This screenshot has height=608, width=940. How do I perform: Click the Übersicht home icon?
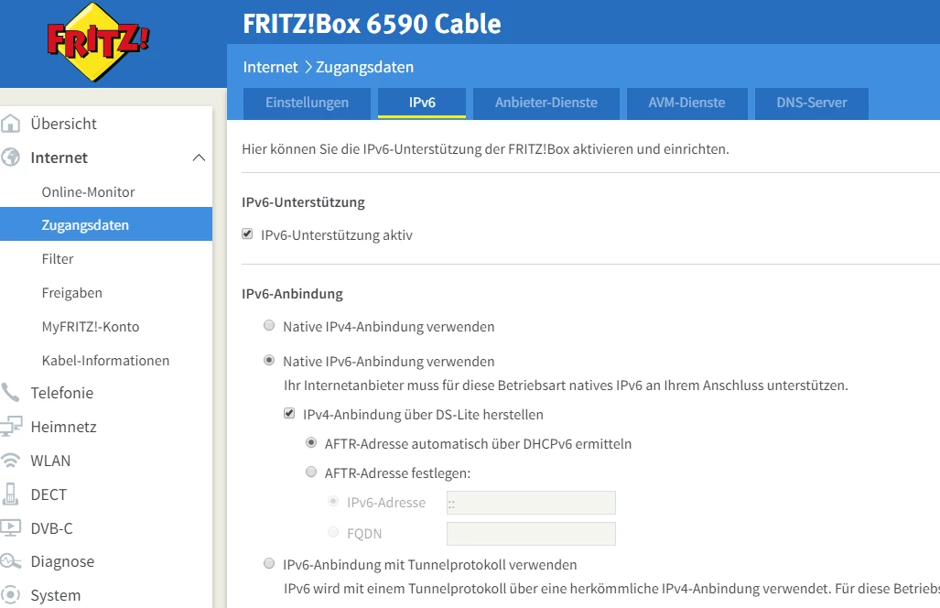point(11,124)
